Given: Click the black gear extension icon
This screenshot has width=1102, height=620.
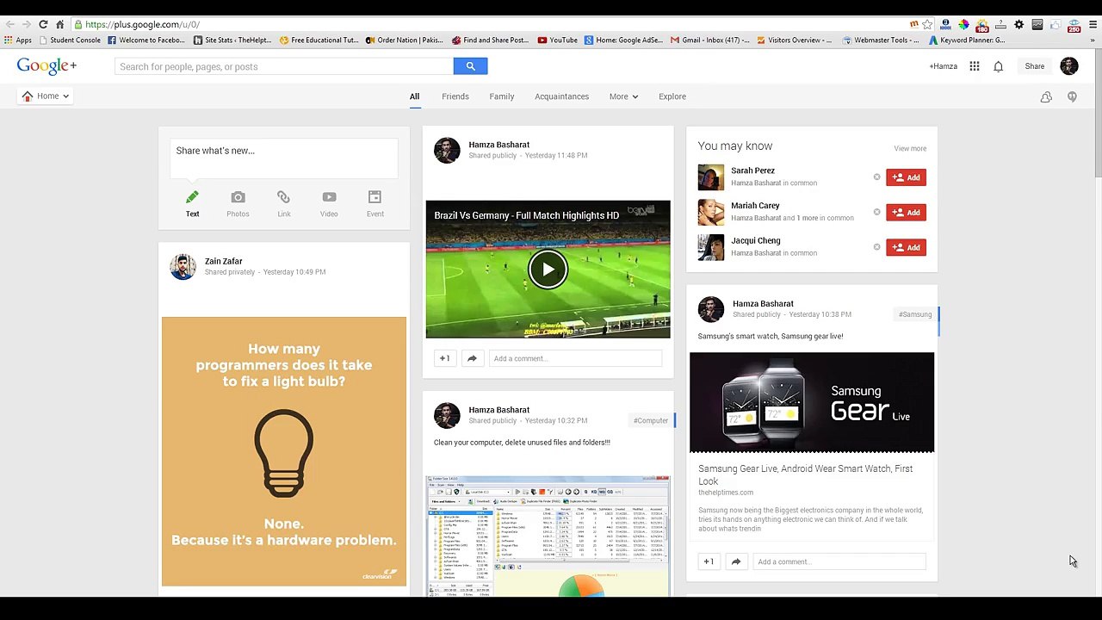Looking at the screenshot, I should (x=1018, y=24).
